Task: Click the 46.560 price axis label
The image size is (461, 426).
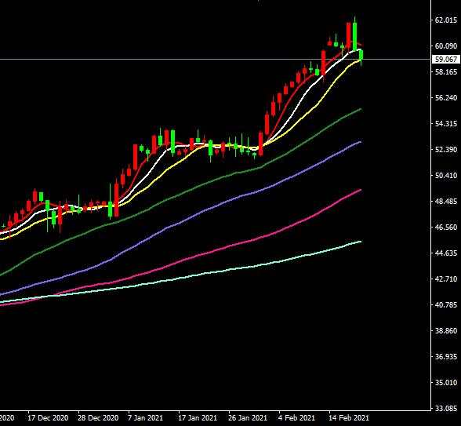Action: point(446,228)
